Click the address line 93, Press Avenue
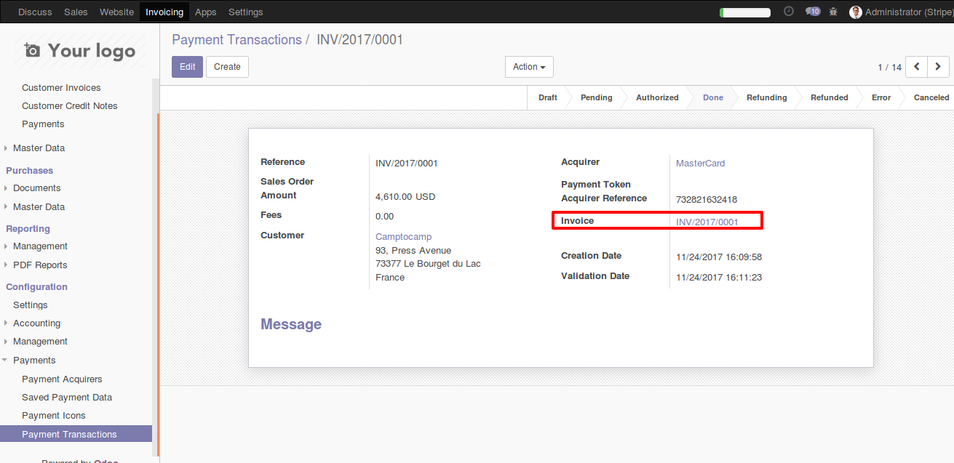954x463 pixels. (413, 251)
